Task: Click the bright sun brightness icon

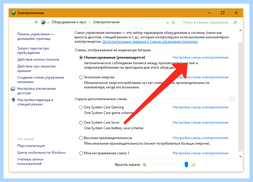Action: pyautogui.click(x=193, y=165)
